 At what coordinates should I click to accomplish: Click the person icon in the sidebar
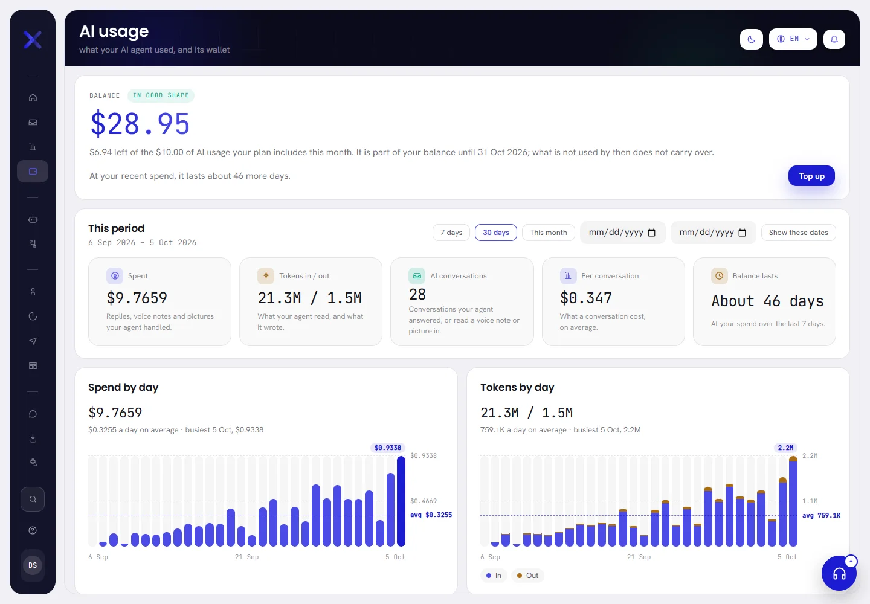(33, 292)
